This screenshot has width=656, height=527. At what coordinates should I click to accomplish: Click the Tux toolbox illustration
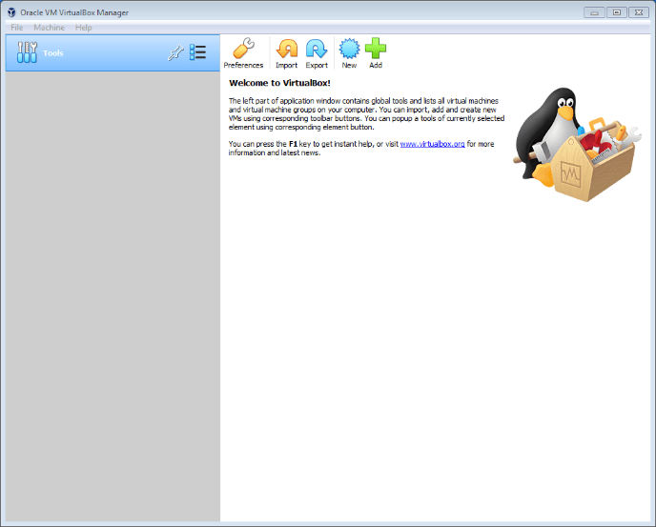(x=577, y=144)
